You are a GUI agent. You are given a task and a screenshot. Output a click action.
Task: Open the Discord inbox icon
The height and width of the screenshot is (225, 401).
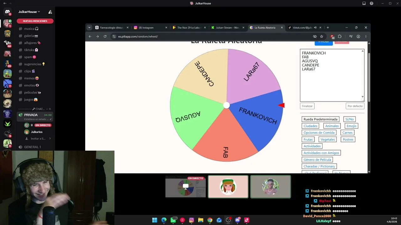coord(364,3)
